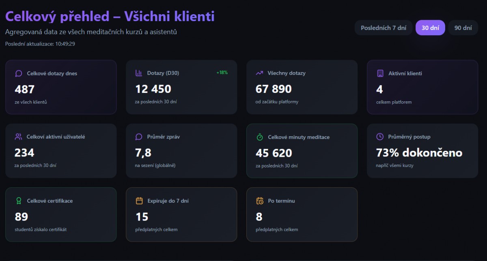
Task: Click the green +18% growth badge
Action: click(222, 73)
